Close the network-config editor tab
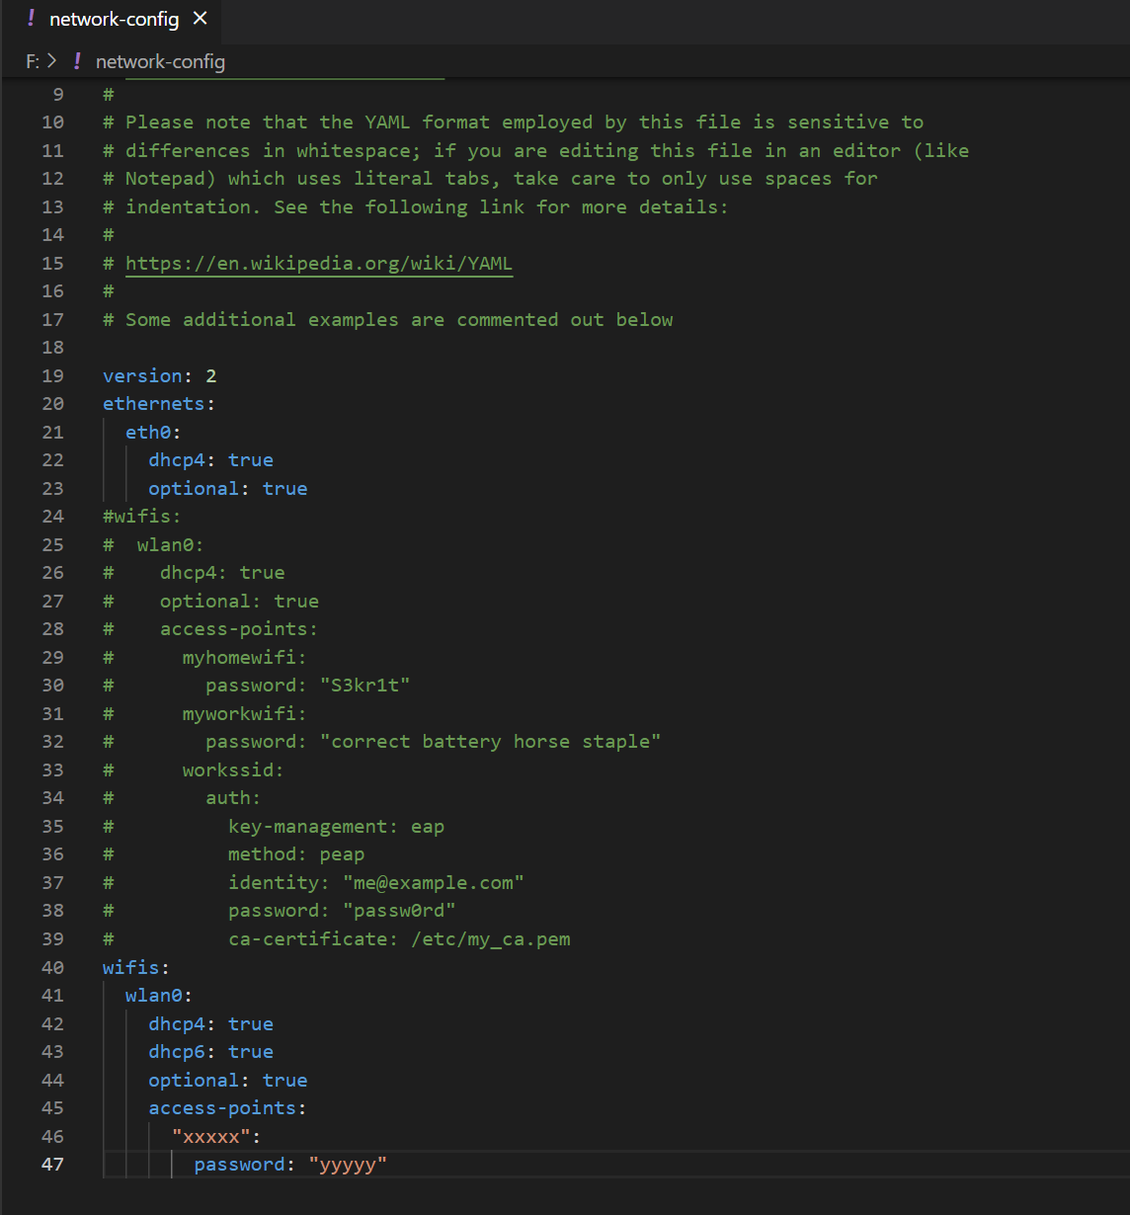The height and width of the screenshot is (1215, 1130). (x=201, y=19)
